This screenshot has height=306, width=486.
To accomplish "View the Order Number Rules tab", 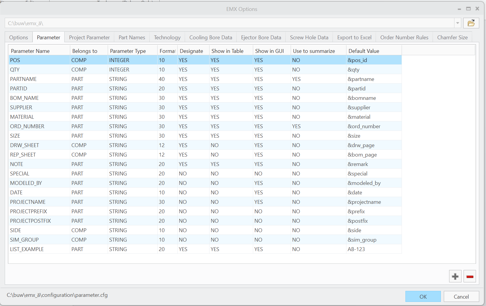I will tap(404, 37).
